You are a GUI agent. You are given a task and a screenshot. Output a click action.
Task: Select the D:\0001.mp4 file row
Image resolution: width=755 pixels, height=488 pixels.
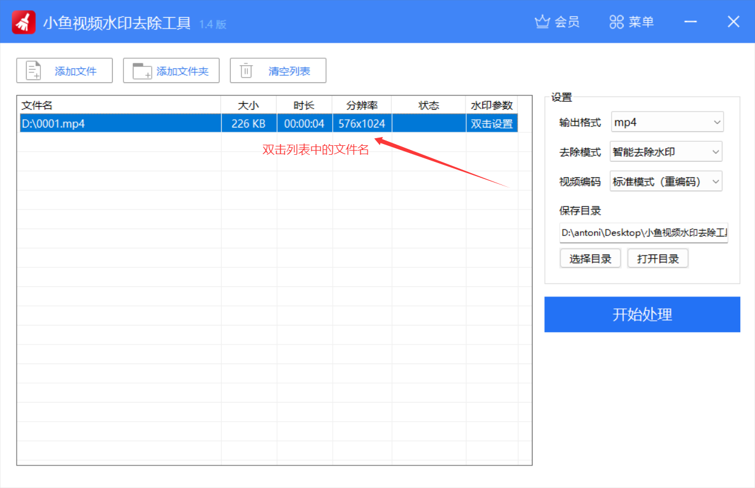(x=119, y=124)
